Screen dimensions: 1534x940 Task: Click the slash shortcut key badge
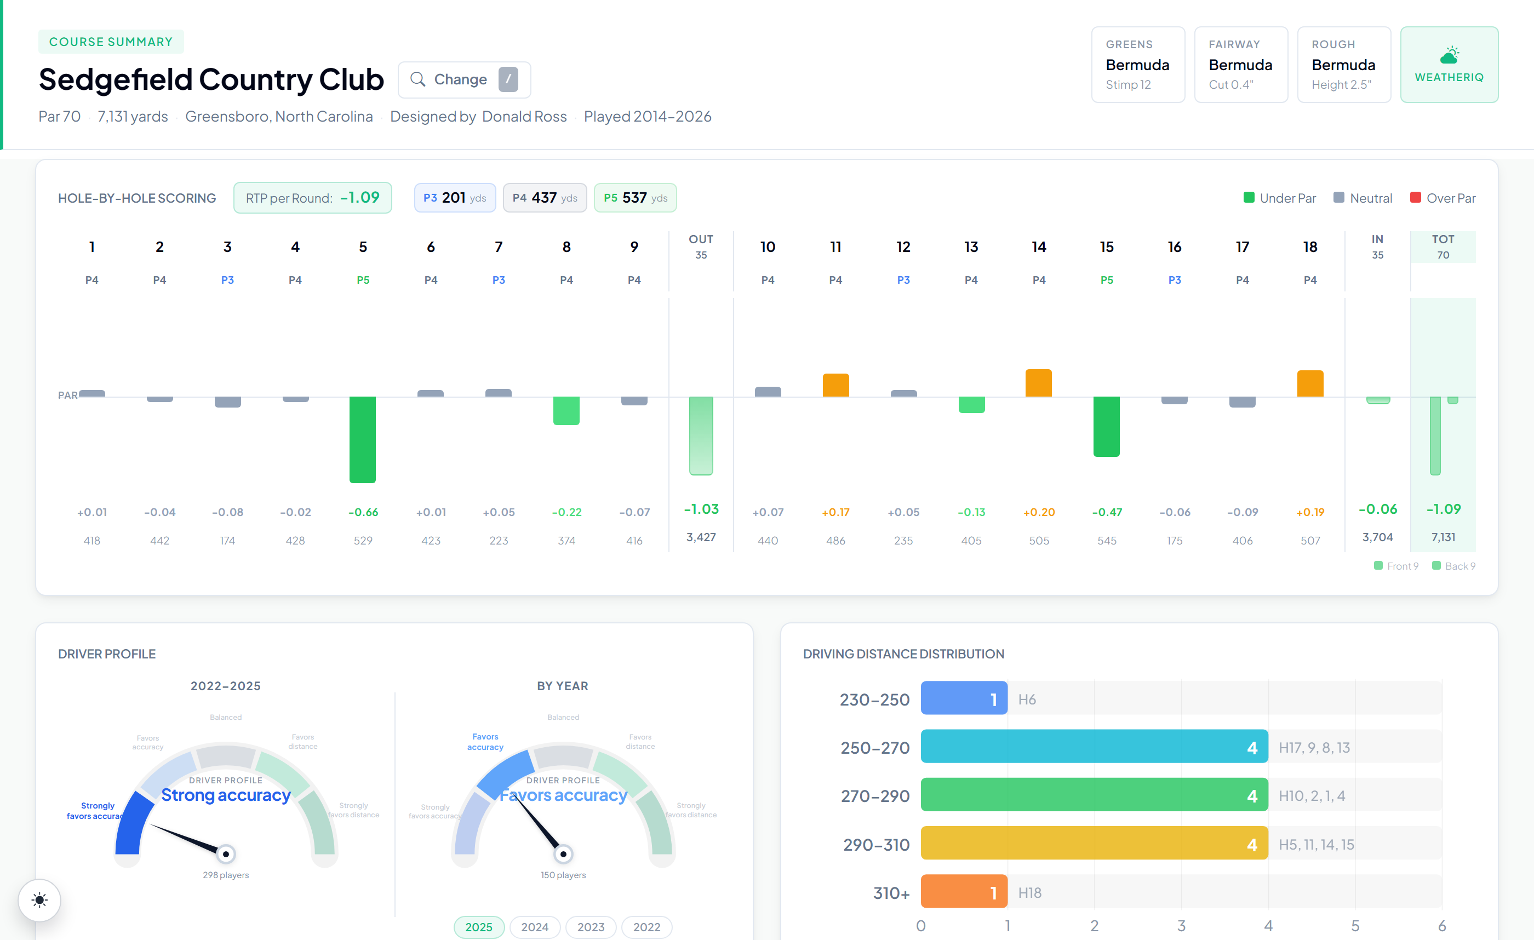[x=508, y=79]
